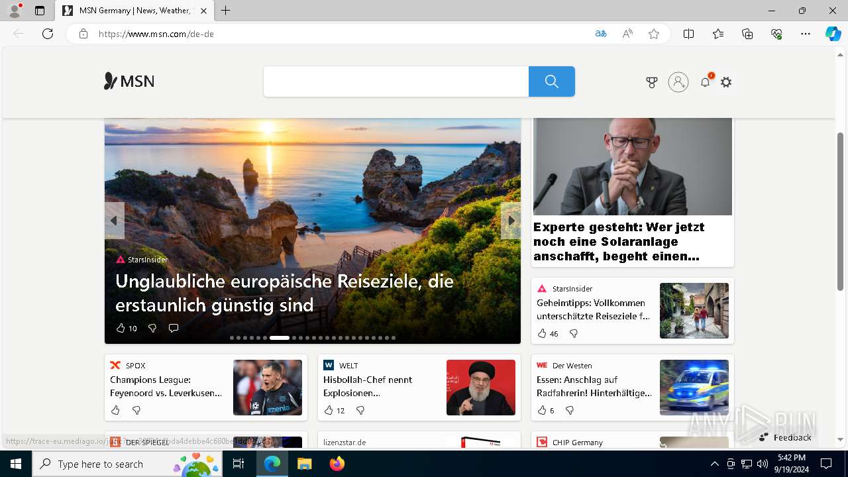
Task: Select the active carousel indicator
Action: [x=280, y=338]
